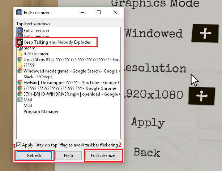Click plus button next to 1920x1080 resolution
The width and height of the screenshot is (222, 171).
pyautogui.click(x=202, y=96)
